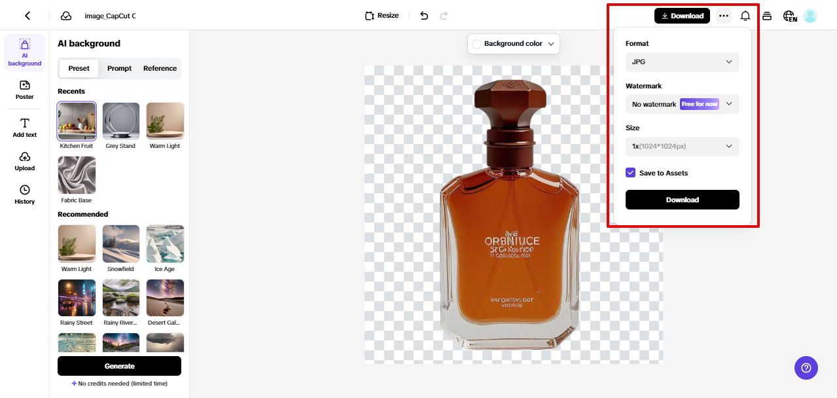
Task: Open the Watermark dropdown
Action: tap(683, 104)
